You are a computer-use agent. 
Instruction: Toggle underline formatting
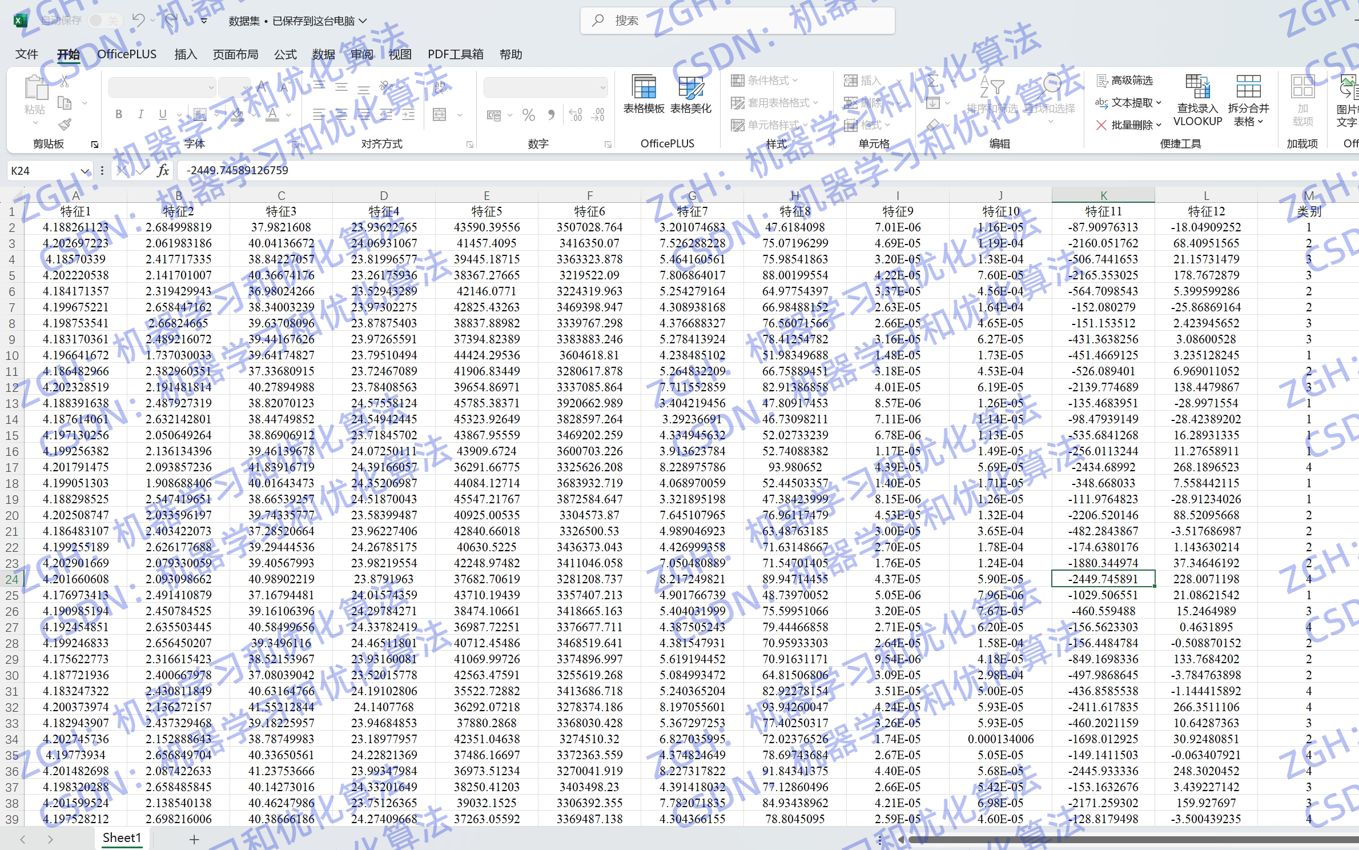point(163,114)
